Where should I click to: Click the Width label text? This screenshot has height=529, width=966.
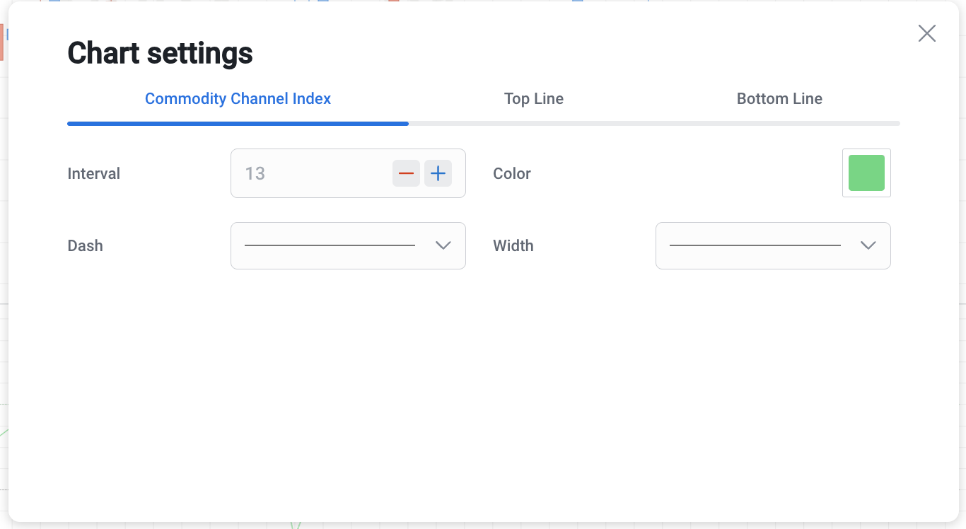[513, 245]
